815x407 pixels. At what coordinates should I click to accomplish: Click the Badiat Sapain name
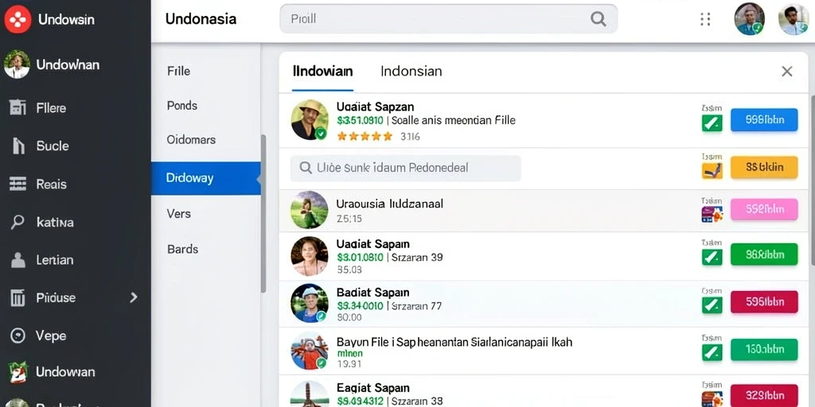click(373, 293)
